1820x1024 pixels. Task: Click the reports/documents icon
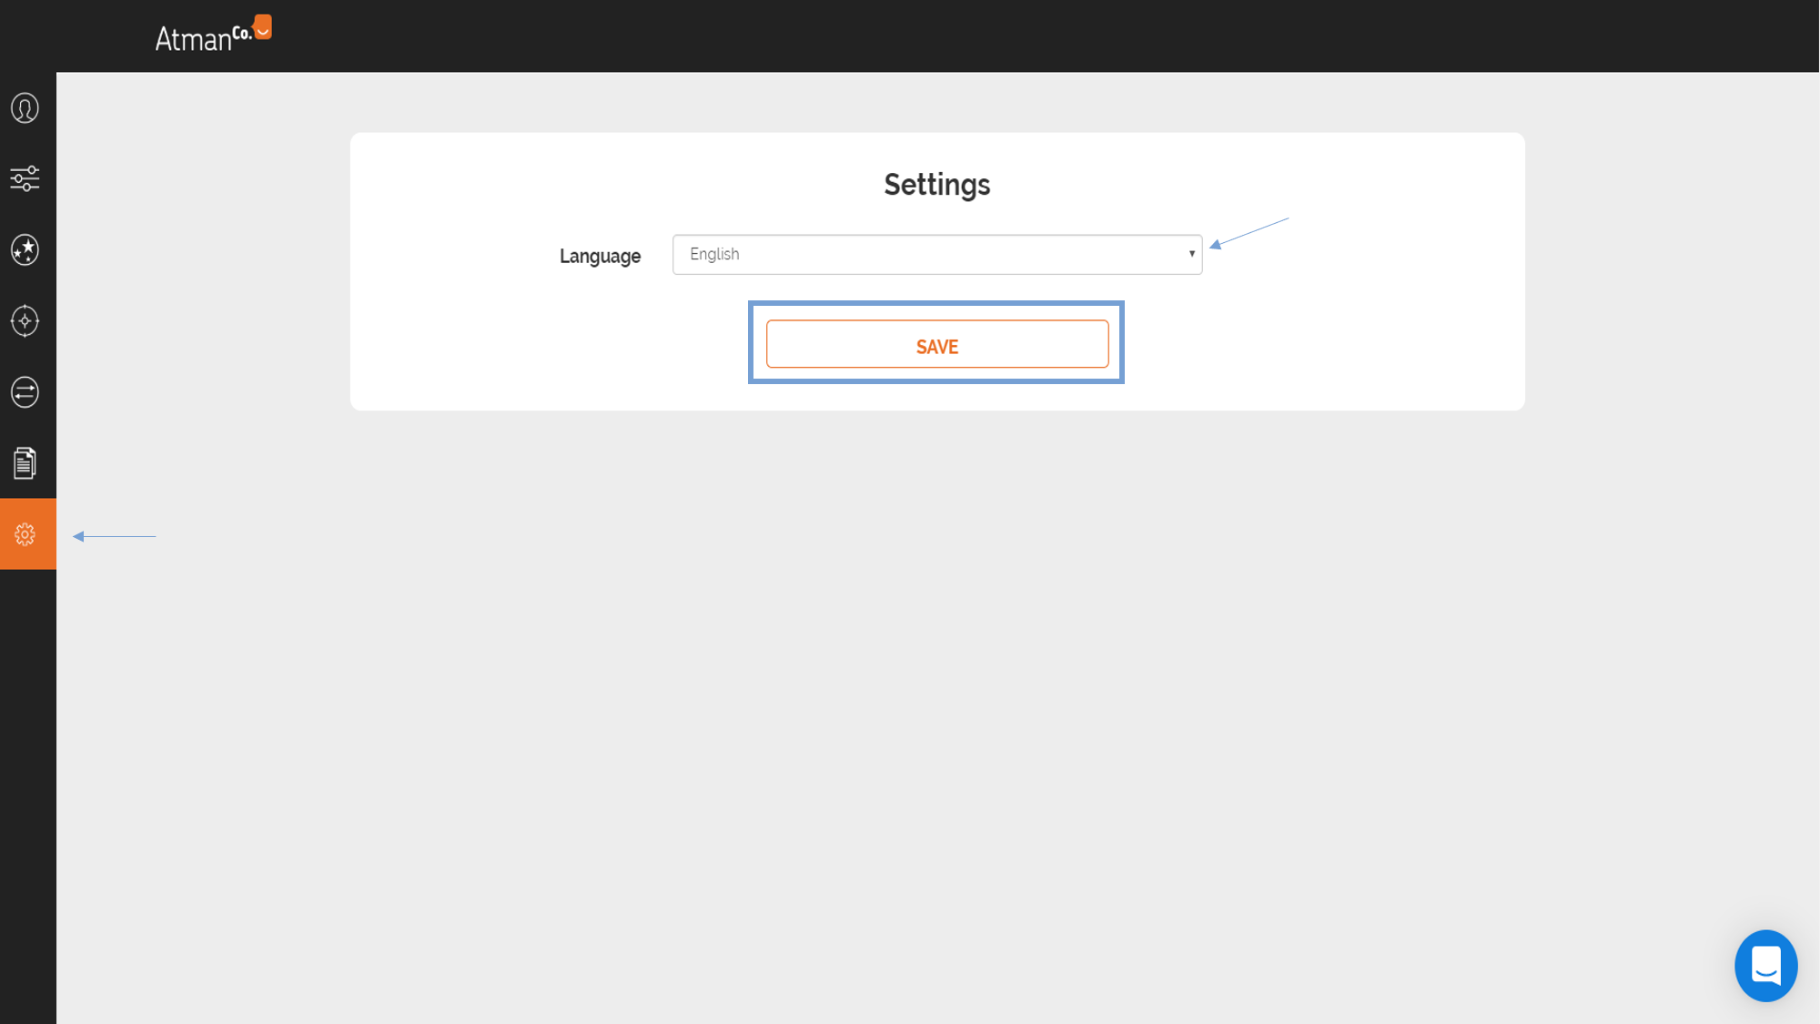coord(25,462)
